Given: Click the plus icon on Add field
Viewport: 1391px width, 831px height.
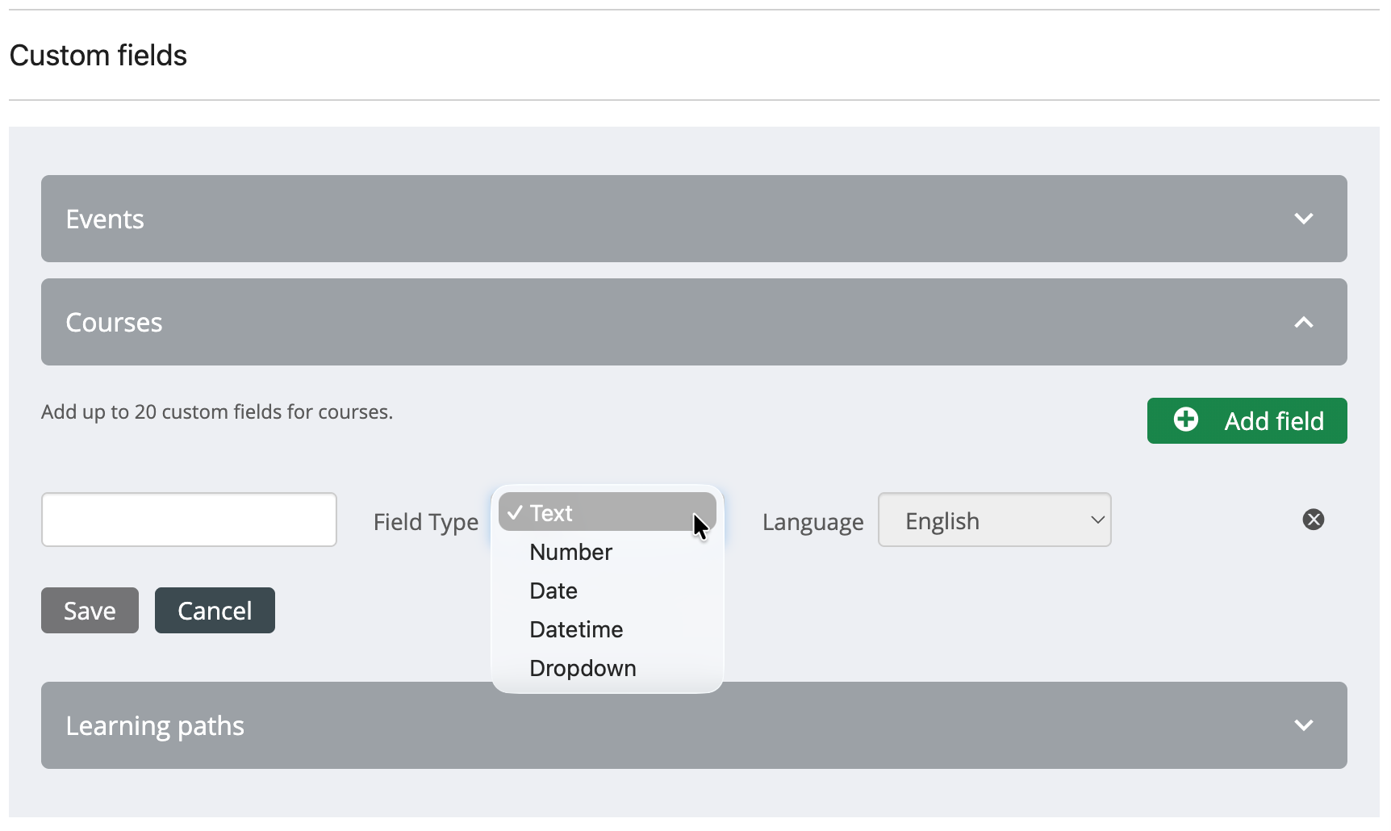Looking at the screenshot, I should click(1185, 420).
